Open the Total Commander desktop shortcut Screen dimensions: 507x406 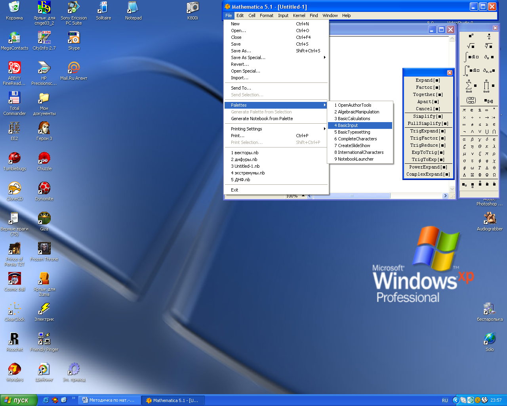tap(14, 103)
